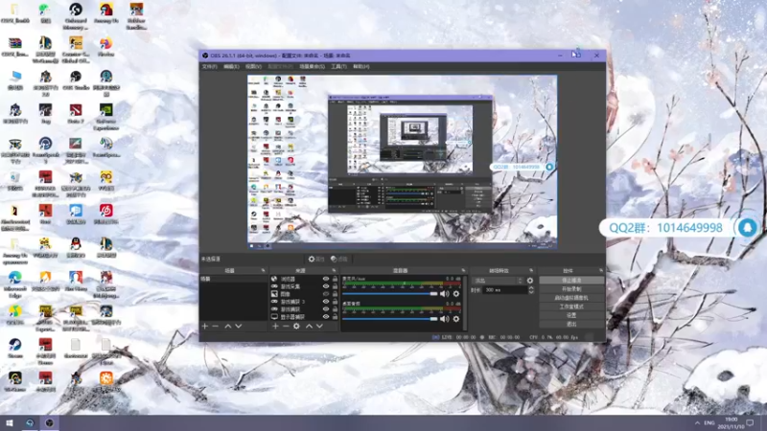The height and width of the screenshot is (431, 767).
Task: Undock the 场景 panel via its float icon
Action: pyautogui.click(x=263, y=270)
